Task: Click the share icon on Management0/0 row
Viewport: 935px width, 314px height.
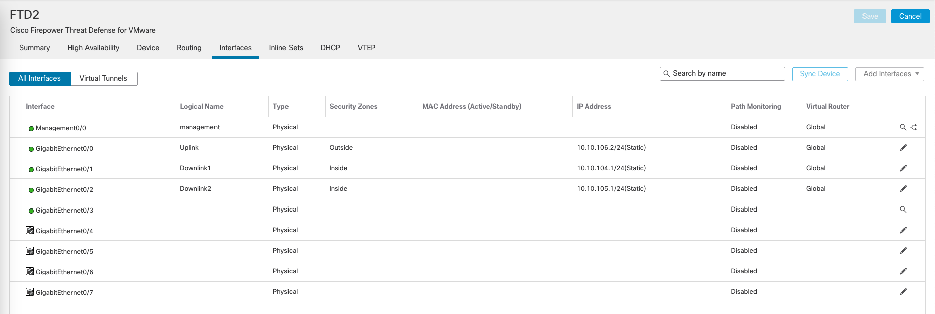Action: coord(914,127)
